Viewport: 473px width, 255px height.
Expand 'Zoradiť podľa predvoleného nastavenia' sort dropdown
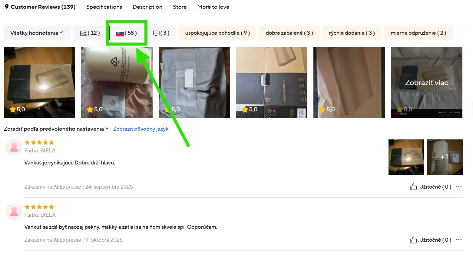(56, 129)
